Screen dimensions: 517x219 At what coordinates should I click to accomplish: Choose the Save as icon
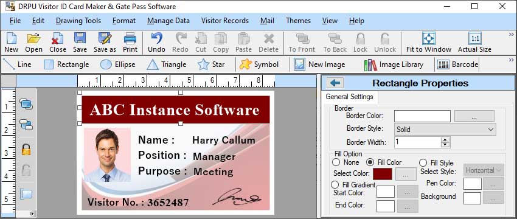coord(105,38)
